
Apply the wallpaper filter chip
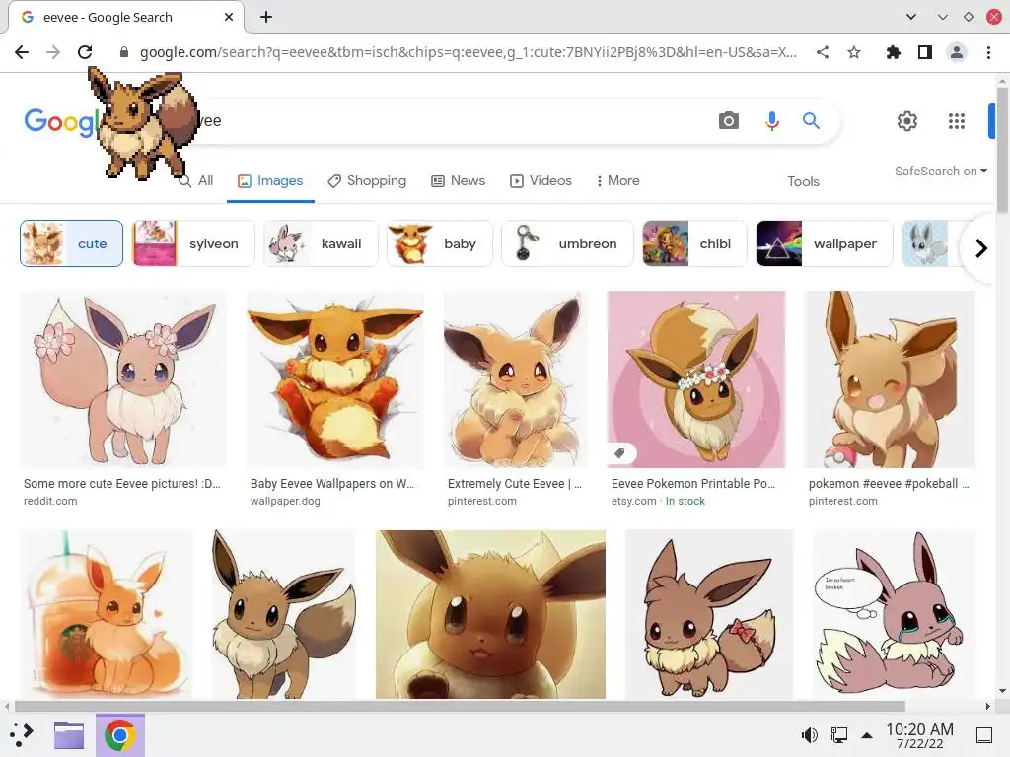[825, 243]
